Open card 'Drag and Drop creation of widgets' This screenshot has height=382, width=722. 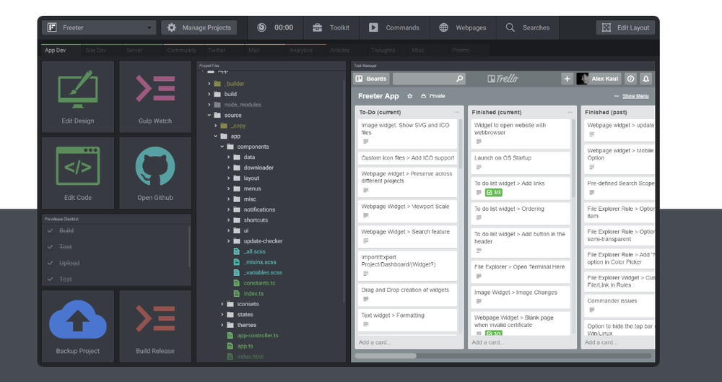(x=407, y=295)
